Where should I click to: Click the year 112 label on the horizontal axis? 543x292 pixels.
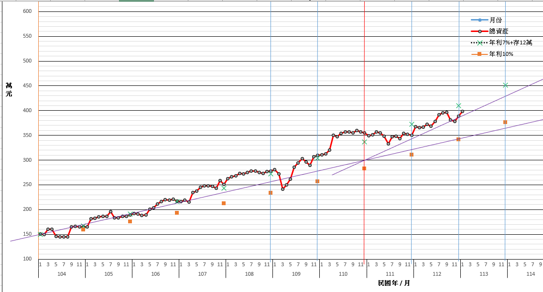436,274
